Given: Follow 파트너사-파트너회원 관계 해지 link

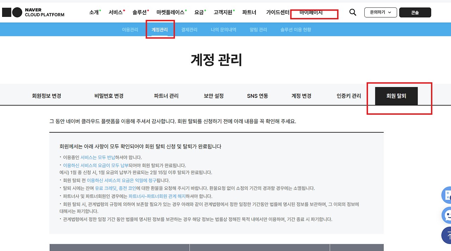Looking at the screenshot, I should (x=157, y=196).
